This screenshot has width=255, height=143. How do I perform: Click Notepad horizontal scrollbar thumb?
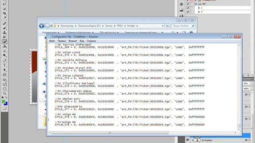tap(110, 133)
